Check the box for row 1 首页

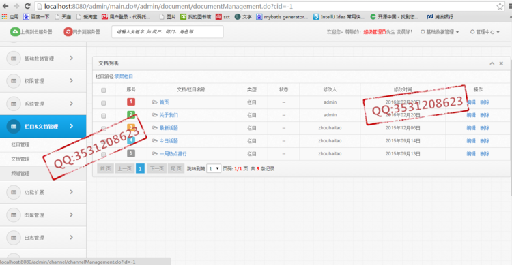pyautogui.click(x=104, y=103)
